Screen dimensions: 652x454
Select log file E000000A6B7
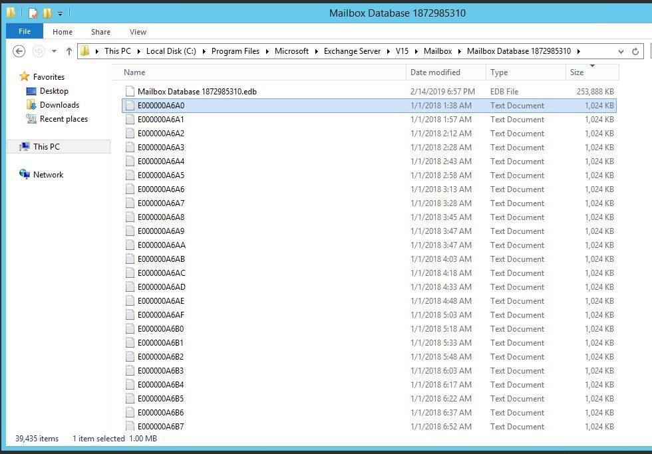[x=369, y=427]
